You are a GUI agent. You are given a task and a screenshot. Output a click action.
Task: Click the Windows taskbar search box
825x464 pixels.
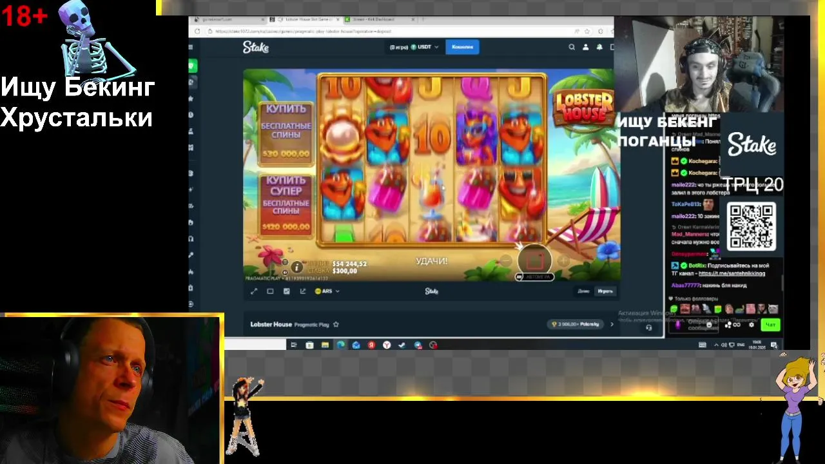point(255,345)
